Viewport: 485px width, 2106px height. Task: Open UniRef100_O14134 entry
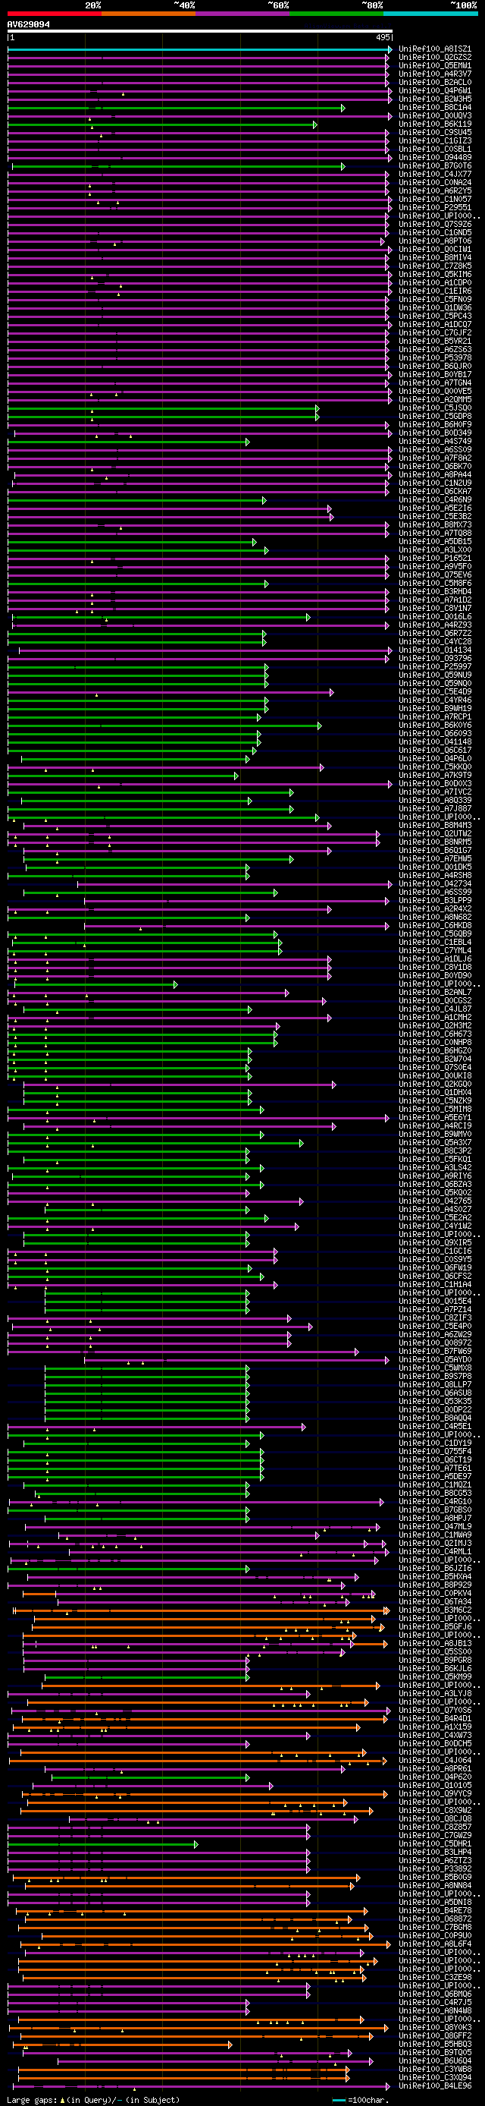(434, 650)
